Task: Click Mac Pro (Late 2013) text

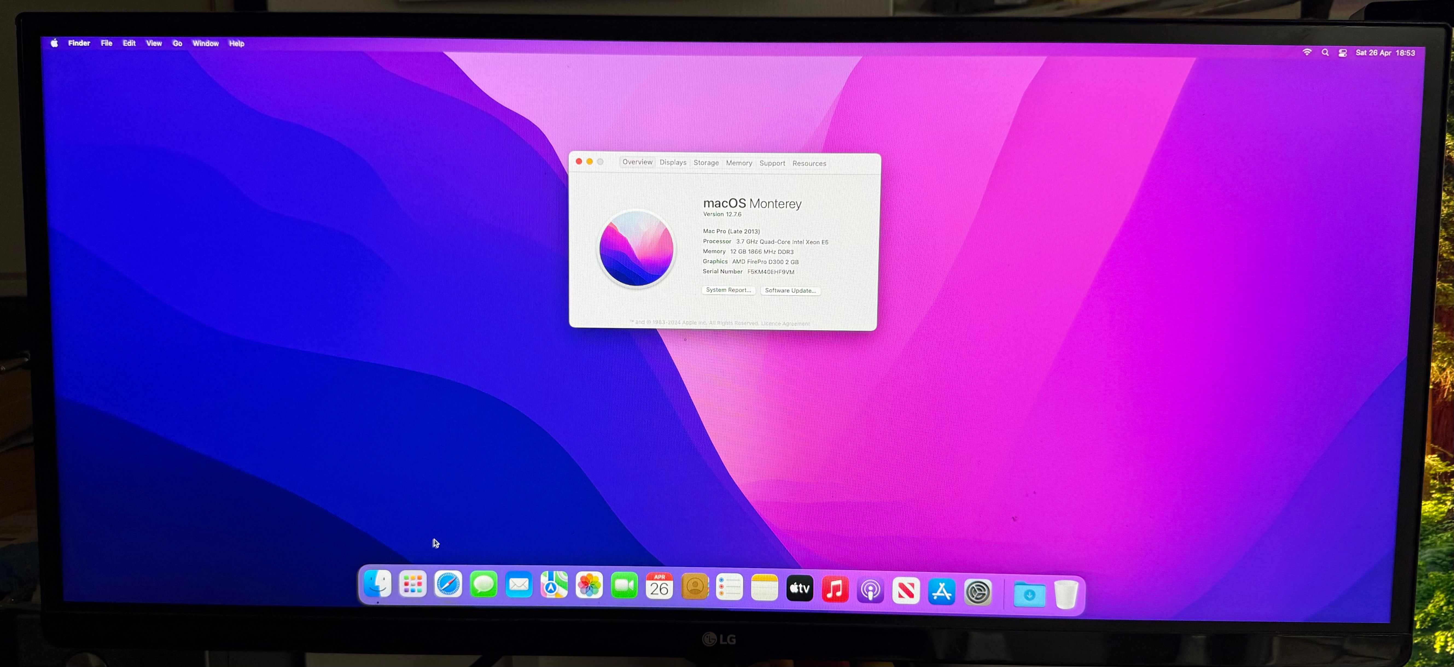Action: [x=731, y=231]
